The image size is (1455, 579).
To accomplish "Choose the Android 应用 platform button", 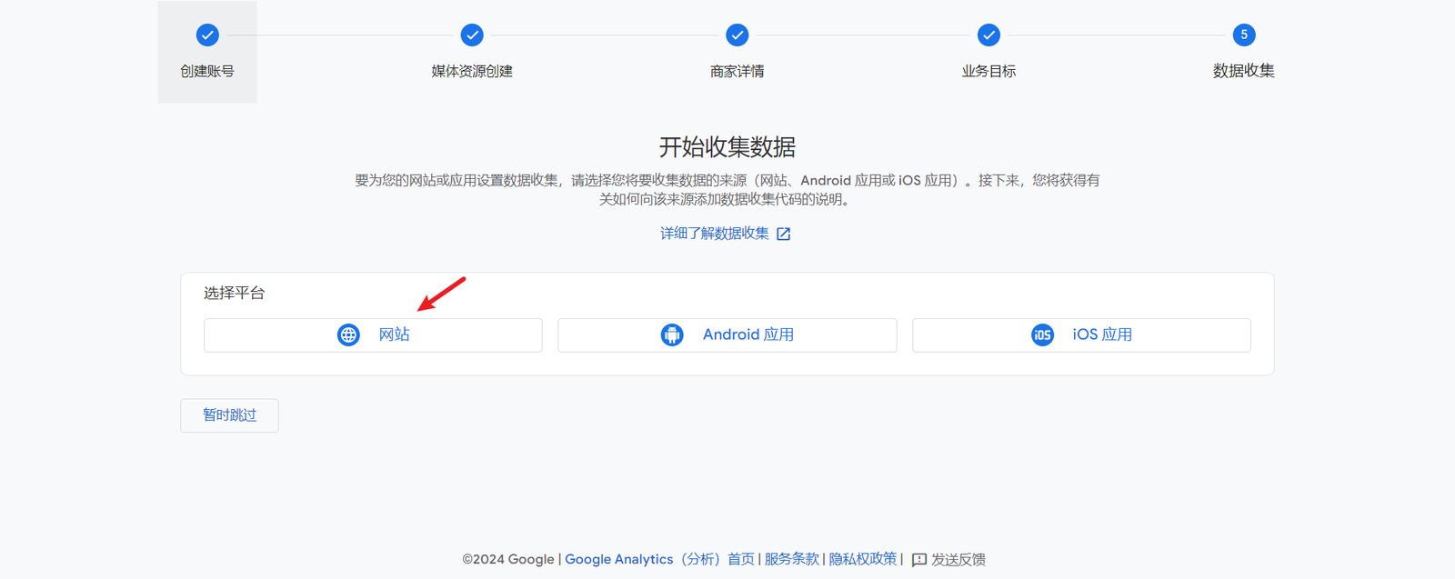I will point(727,335).
